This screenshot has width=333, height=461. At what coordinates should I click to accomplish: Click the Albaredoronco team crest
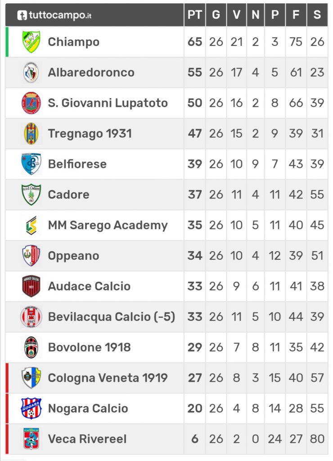pyautogui.click(x=31, y=72)
